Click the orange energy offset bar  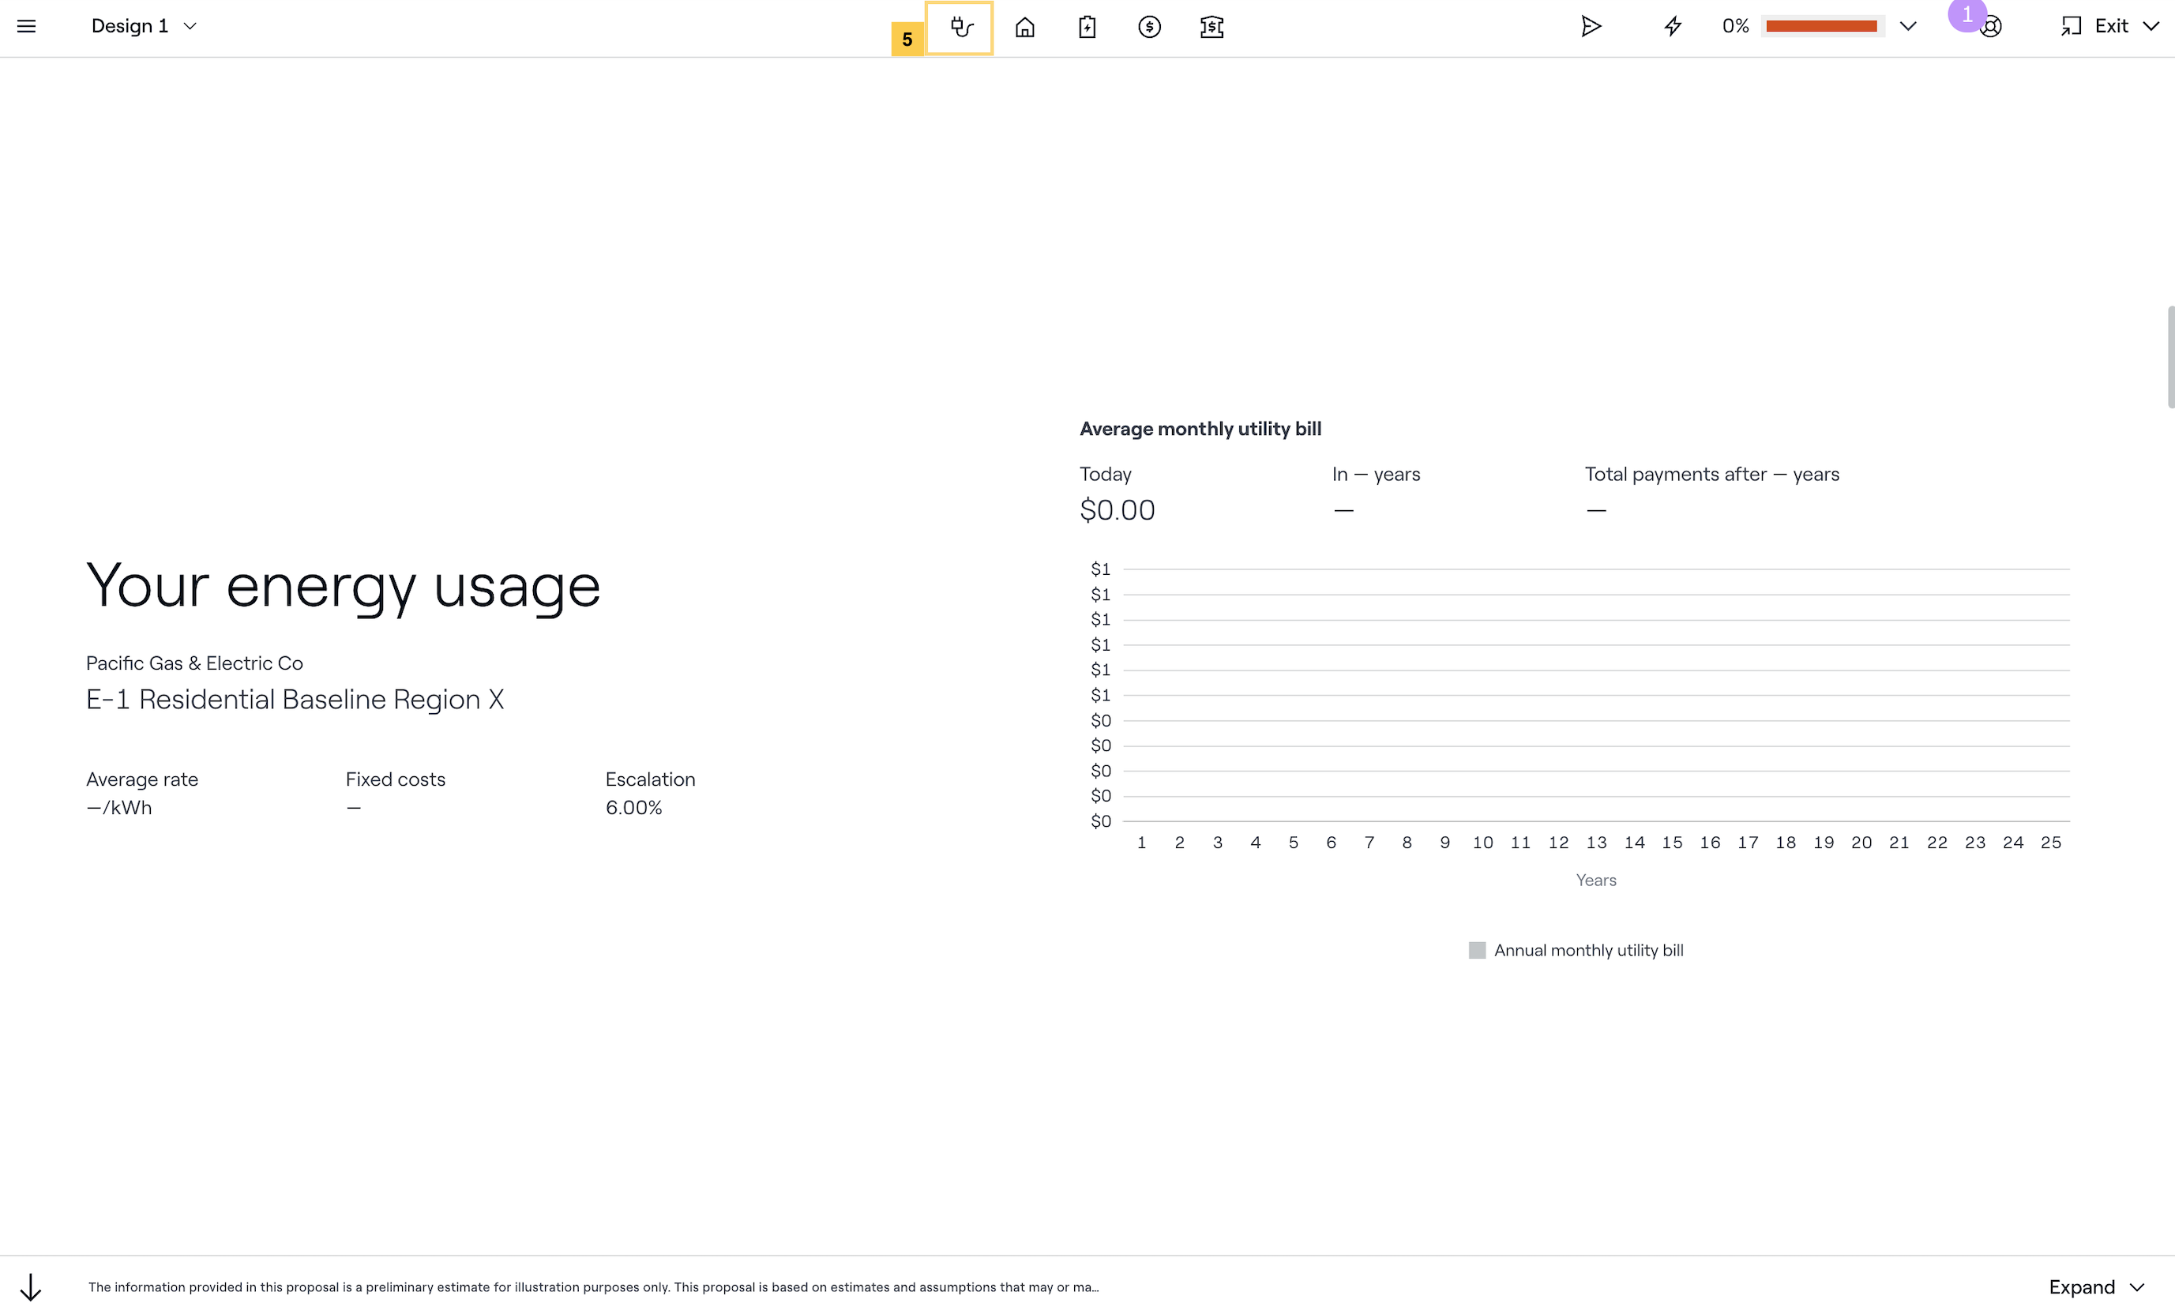coord(1821,26)
